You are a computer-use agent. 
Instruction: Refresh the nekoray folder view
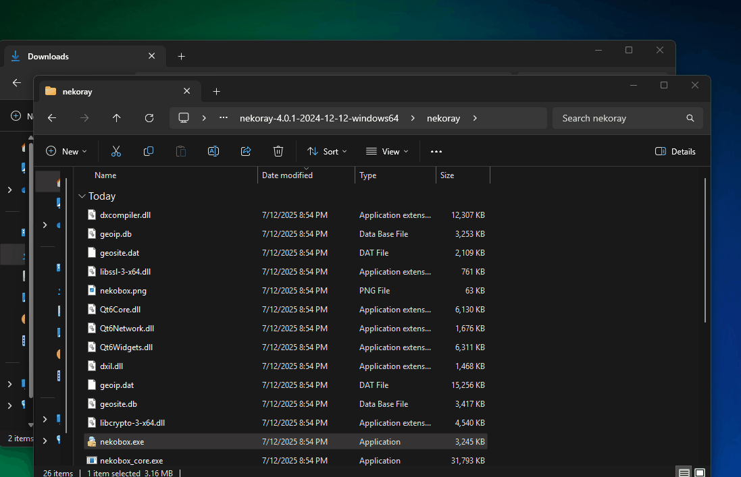(149, 118)
